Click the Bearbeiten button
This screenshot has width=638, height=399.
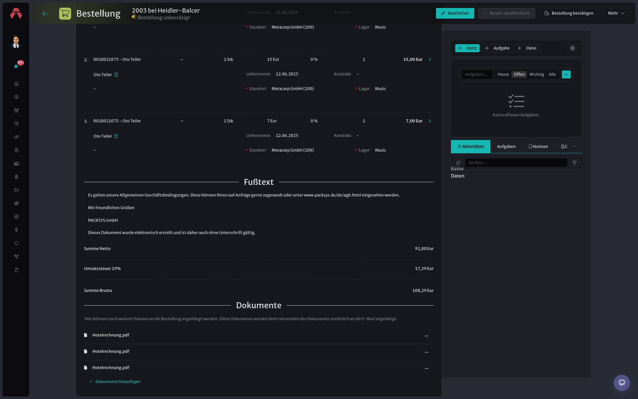pos(455,13)
